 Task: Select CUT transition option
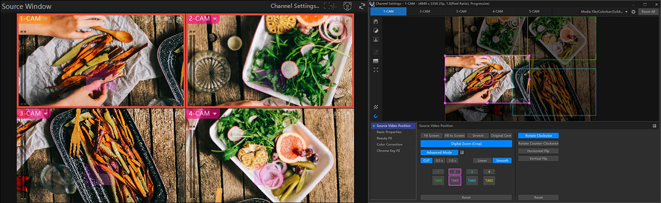pyautogui.click(x=426, y=161)
